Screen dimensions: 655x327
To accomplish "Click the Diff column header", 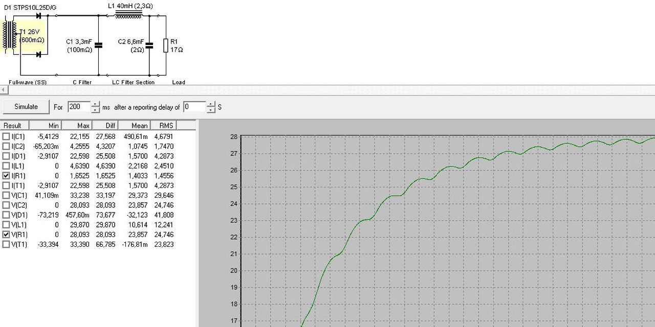I will (105, 125).
